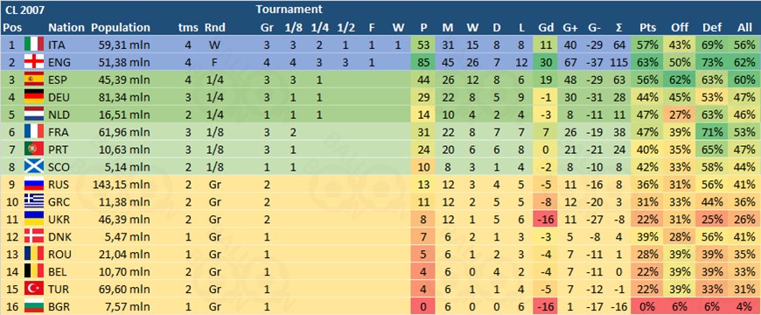Click the England flag icon
The height and width of the screenshot is (315, 761).
coord(34,63)
